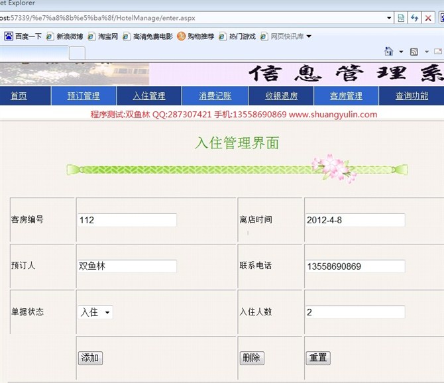The image size is (444, 383).
Task: Click the Baidu paw icon in favorites bar
Action: [x=9, y=36]
